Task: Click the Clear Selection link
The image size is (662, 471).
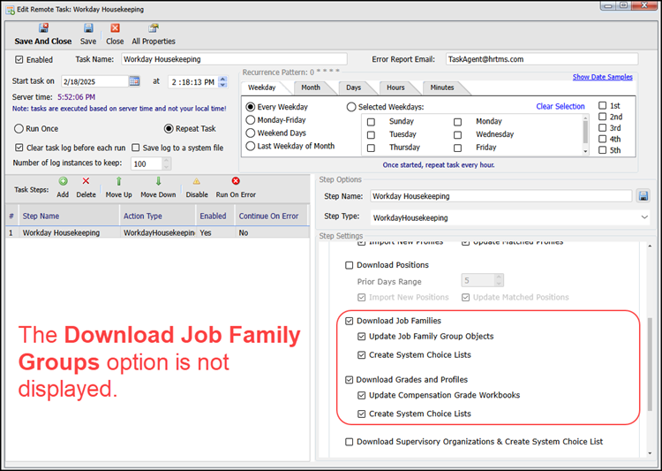Action: (560, 106)
